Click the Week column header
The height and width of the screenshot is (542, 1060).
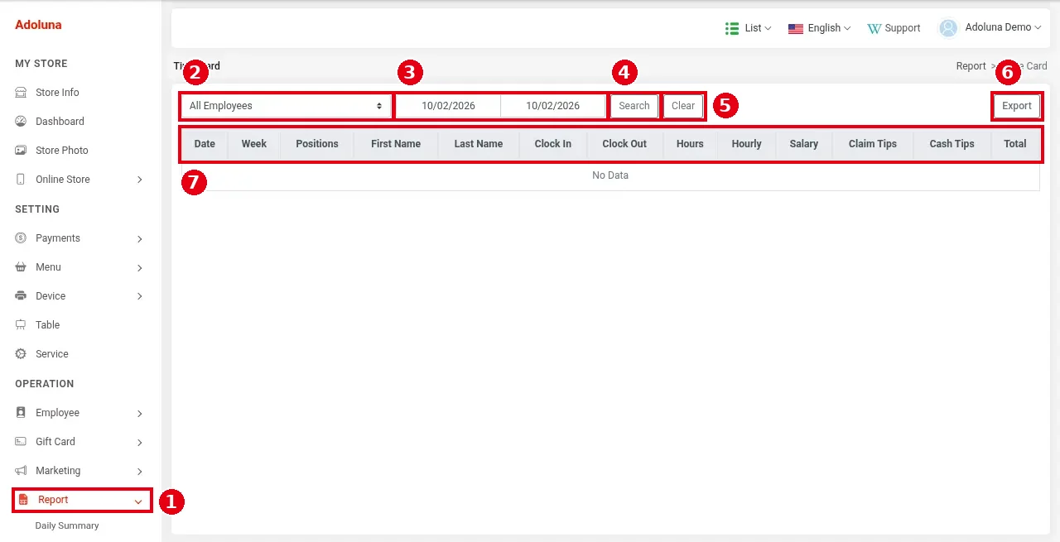pos(254,144)
